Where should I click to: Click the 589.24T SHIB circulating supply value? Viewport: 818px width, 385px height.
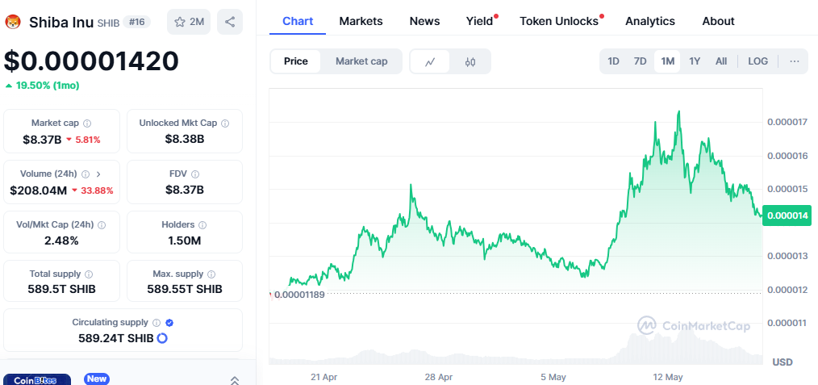point(116,338)
